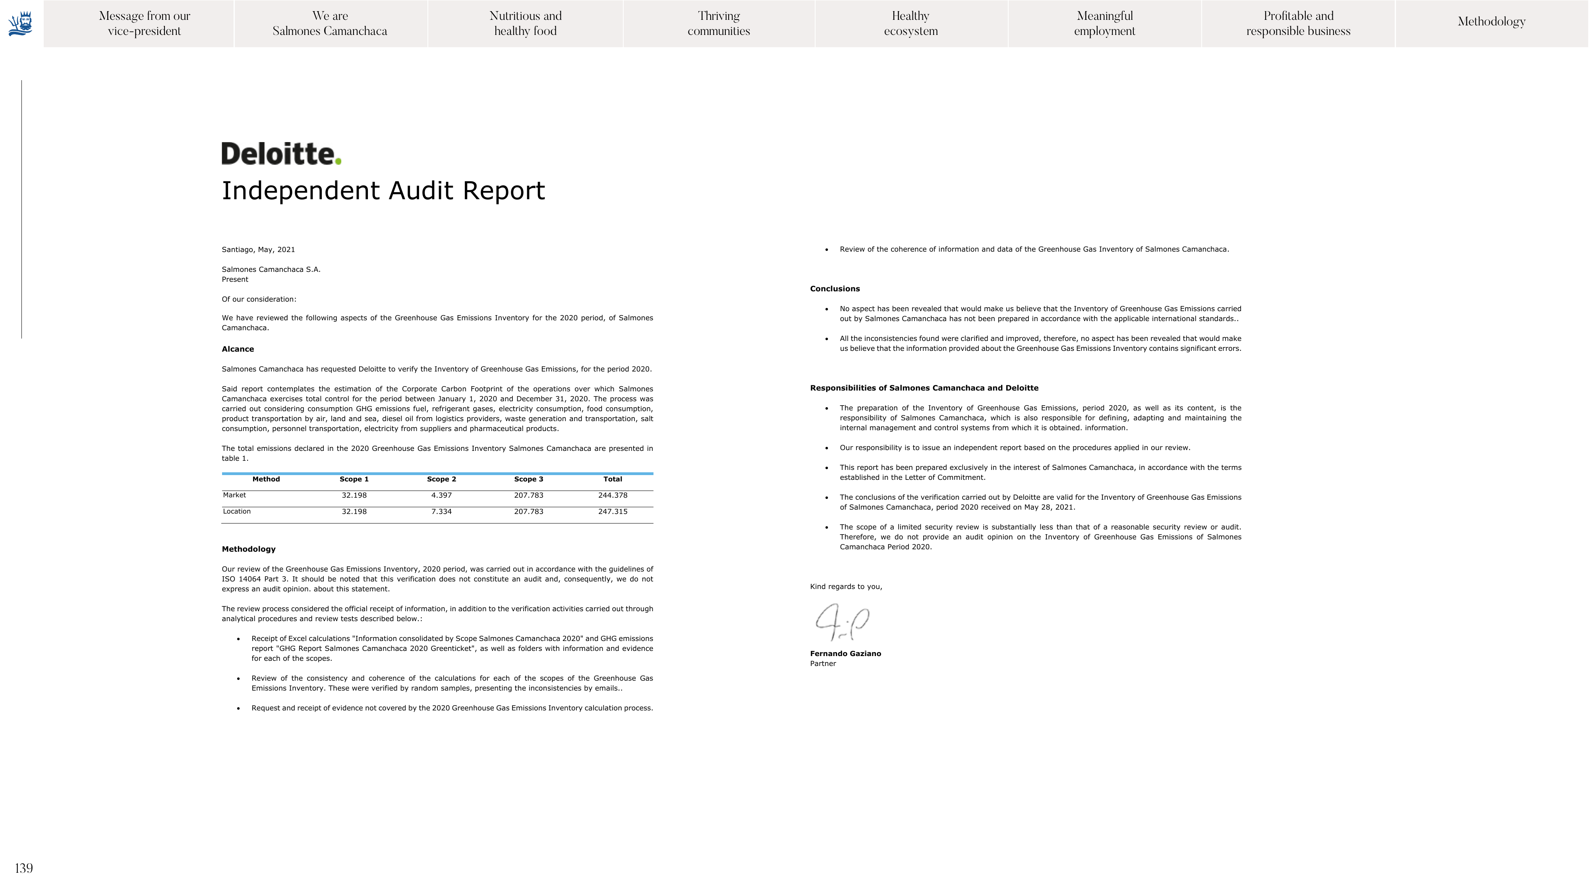Select 'Profitable and responsible business' tab
The height and width of the screenshot is (893, 1589).
point(1299,23)
